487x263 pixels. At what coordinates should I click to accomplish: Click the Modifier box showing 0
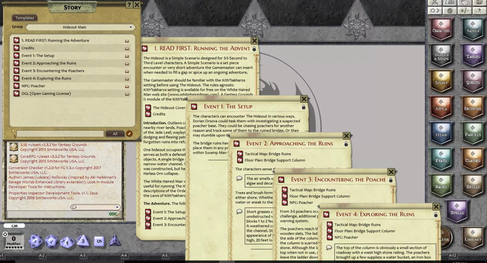pos(14,240)
